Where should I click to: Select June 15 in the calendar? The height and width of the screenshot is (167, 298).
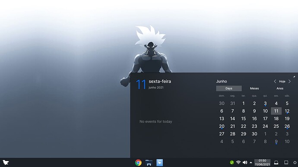click(x=244, y=119)
